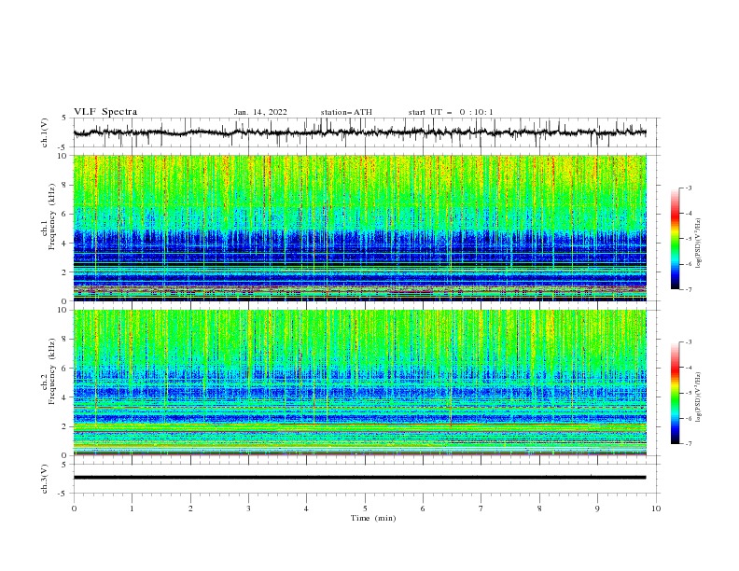Pick the ch.1 PSD color scale bar
739x571 pixels.
click(675, 239)
